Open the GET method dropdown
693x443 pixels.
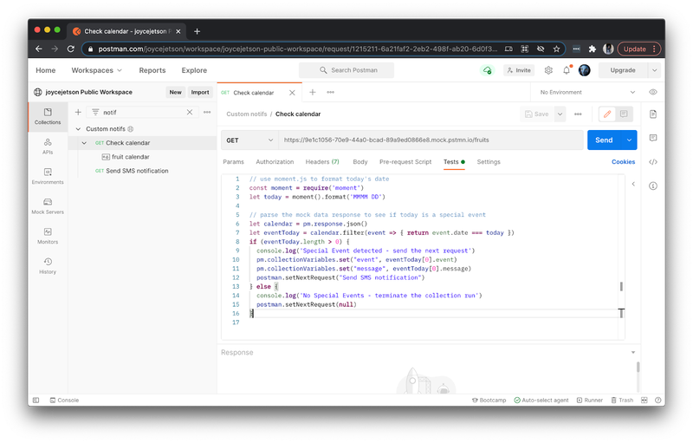tap(249, 140)
